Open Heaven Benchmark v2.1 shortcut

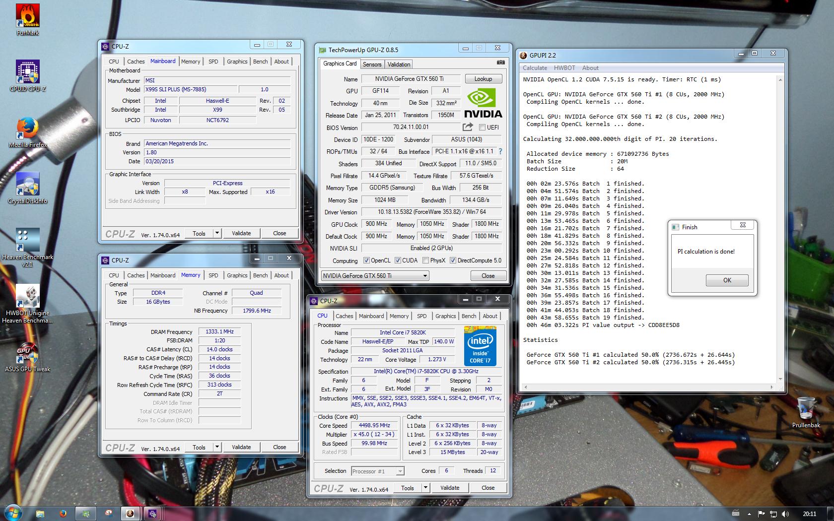pos(27,248)
